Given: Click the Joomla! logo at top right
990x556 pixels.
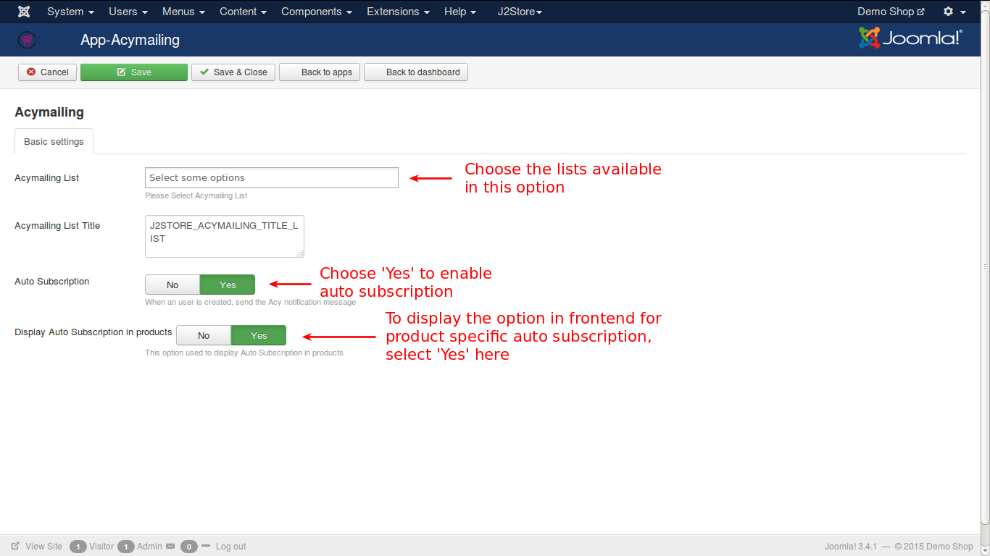Looking at the screenshot, I should click(x=910, y=38).
